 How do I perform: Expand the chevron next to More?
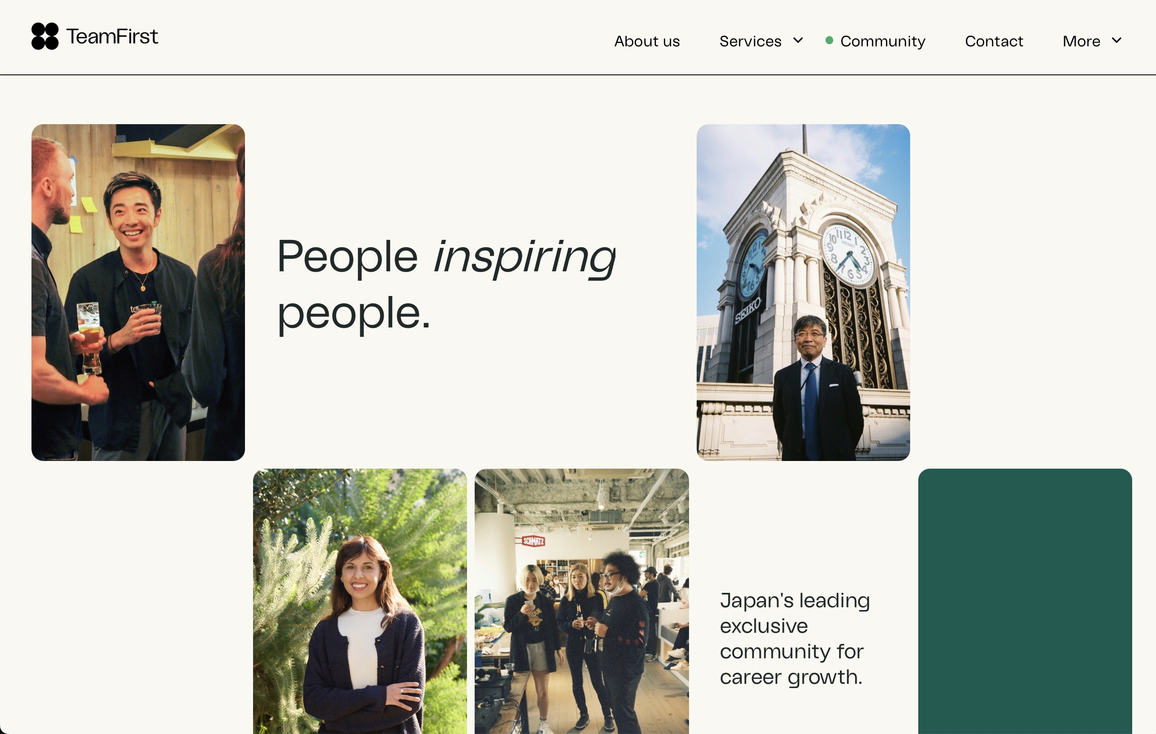coord(1116,40)
